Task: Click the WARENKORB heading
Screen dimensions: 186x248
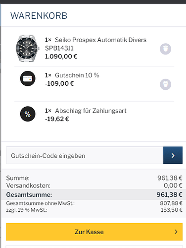Action: coord(39,16)
